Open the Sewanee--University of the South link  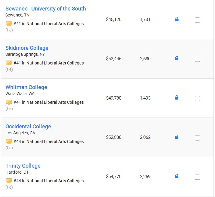coord(46,9)
